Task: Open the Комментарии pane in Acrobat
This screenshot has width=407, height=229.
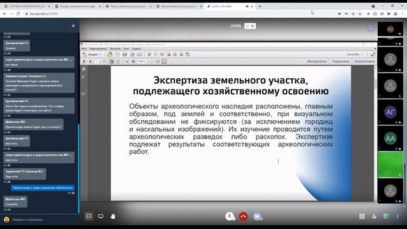Action: coord(364,62)
